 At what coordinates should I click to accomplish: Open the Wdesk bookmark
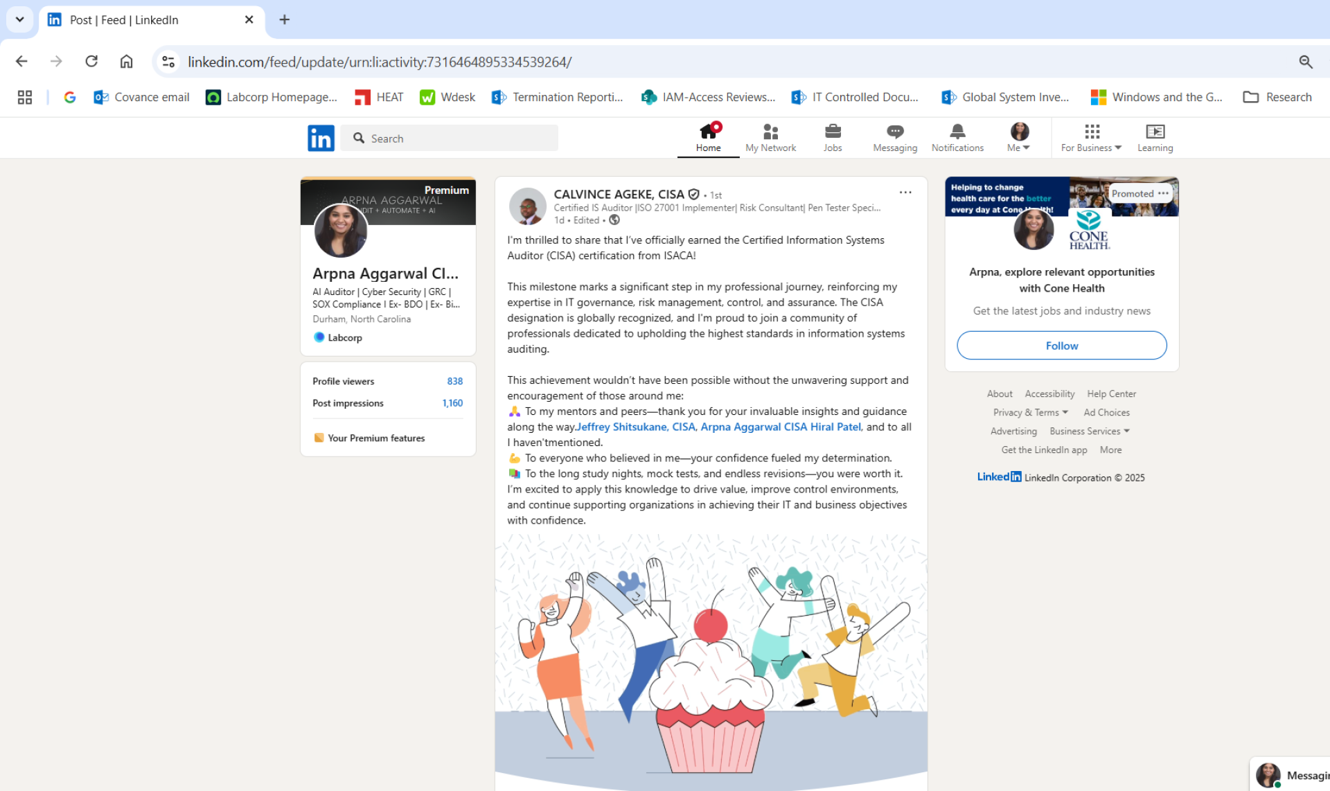(447, 98)
